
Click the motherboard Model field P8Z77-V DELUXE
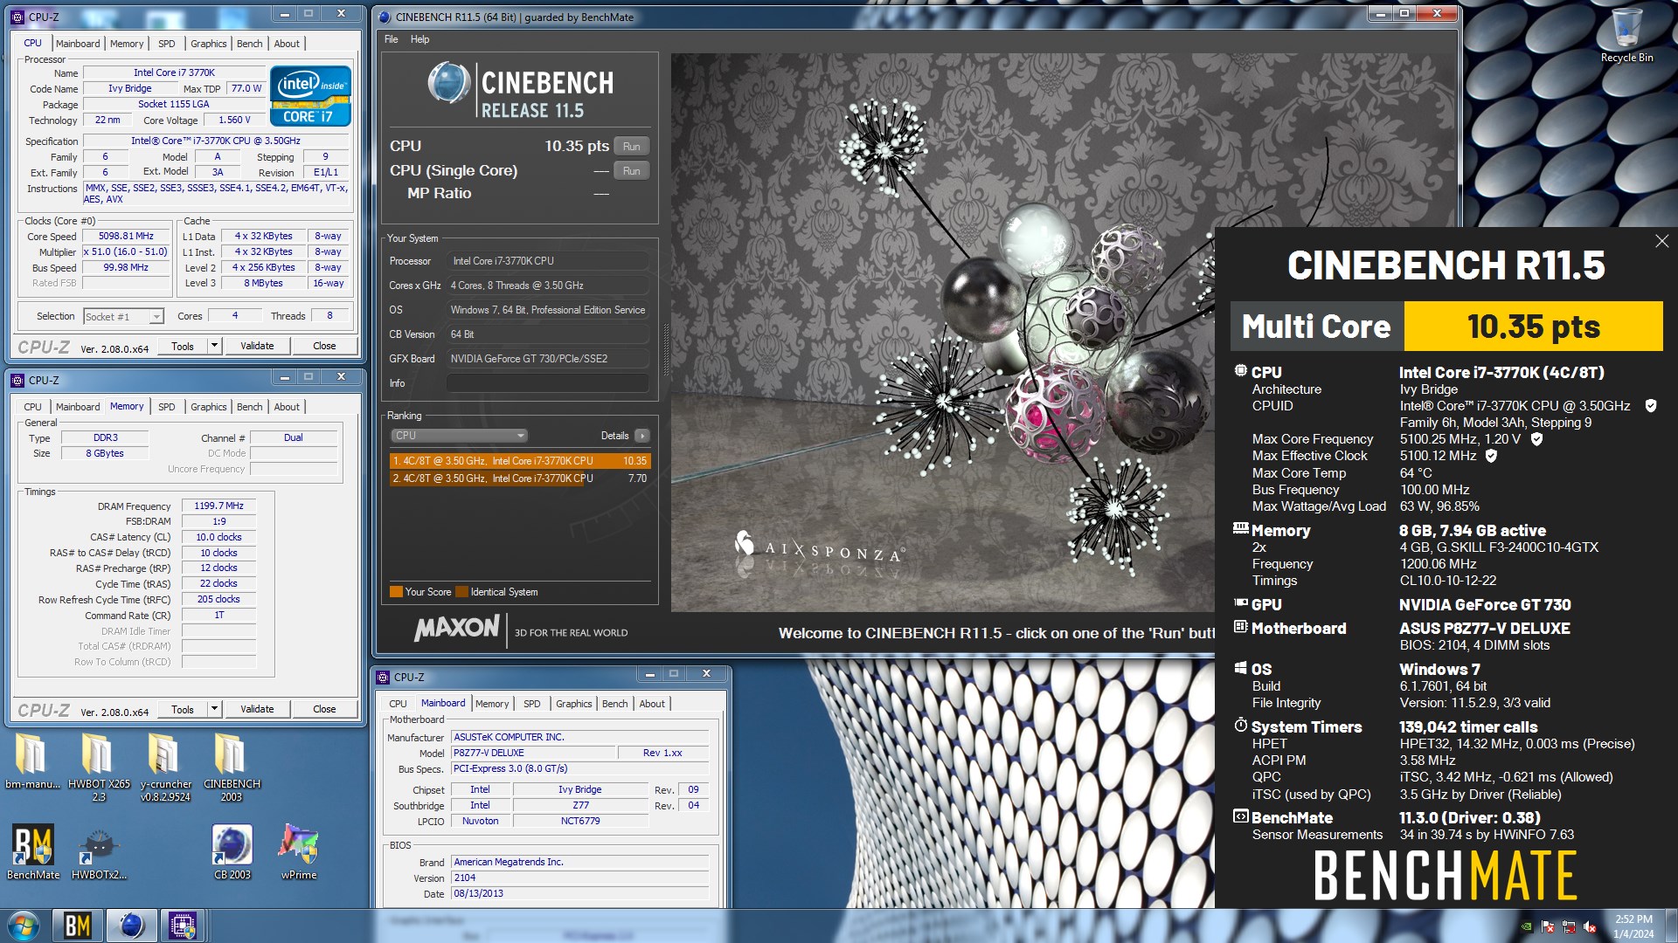pyautogui.click(x=532, y=754)
